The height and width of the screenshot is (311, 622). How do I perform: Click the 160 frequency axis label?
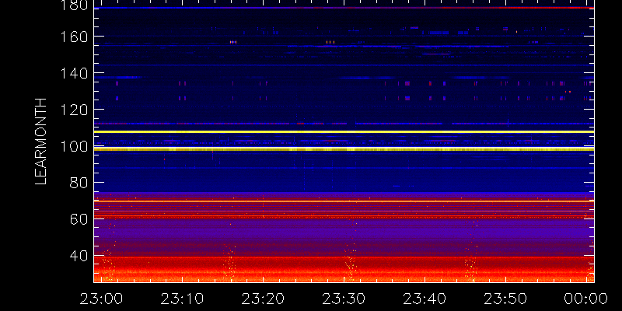[x=75, y=37]
